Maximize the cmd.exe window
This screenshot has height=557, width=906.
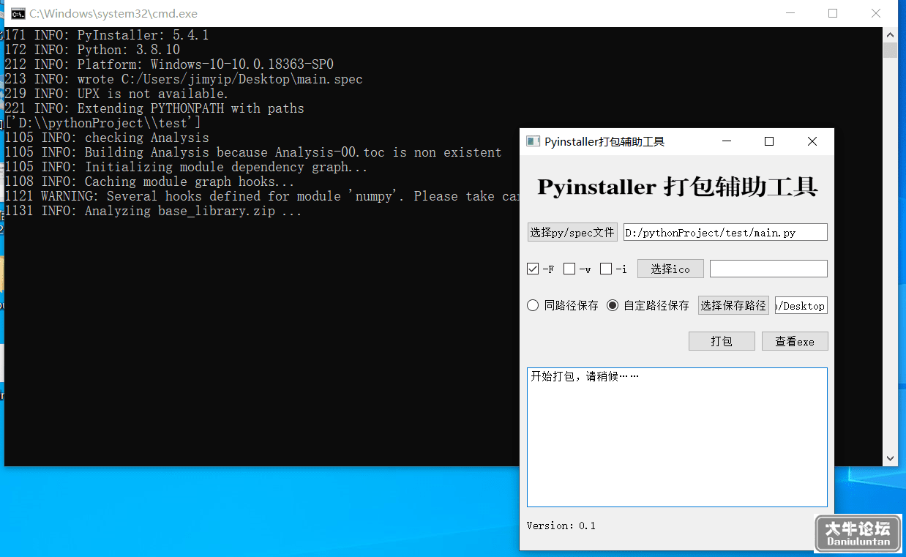pos(833,13)
